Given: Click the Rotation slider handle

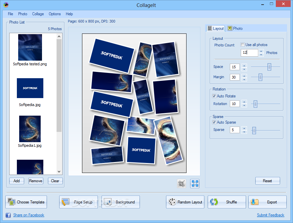Looking at the screenshot, I should pos(255,104).
